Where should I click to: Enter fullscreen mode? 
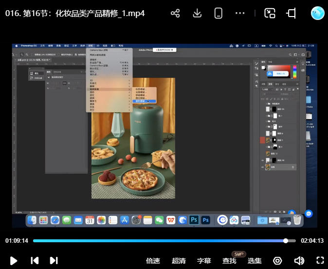[x=320, y=261]
